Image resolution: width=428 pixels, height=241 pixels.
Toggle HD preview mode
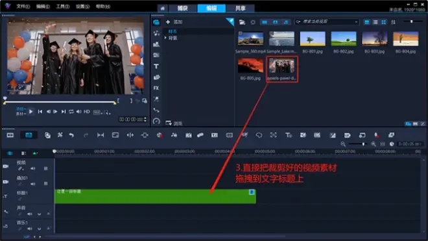87,112
